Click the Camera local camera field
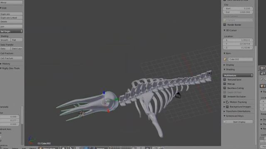The image size is (266, 149). click(x=238, y=20)
